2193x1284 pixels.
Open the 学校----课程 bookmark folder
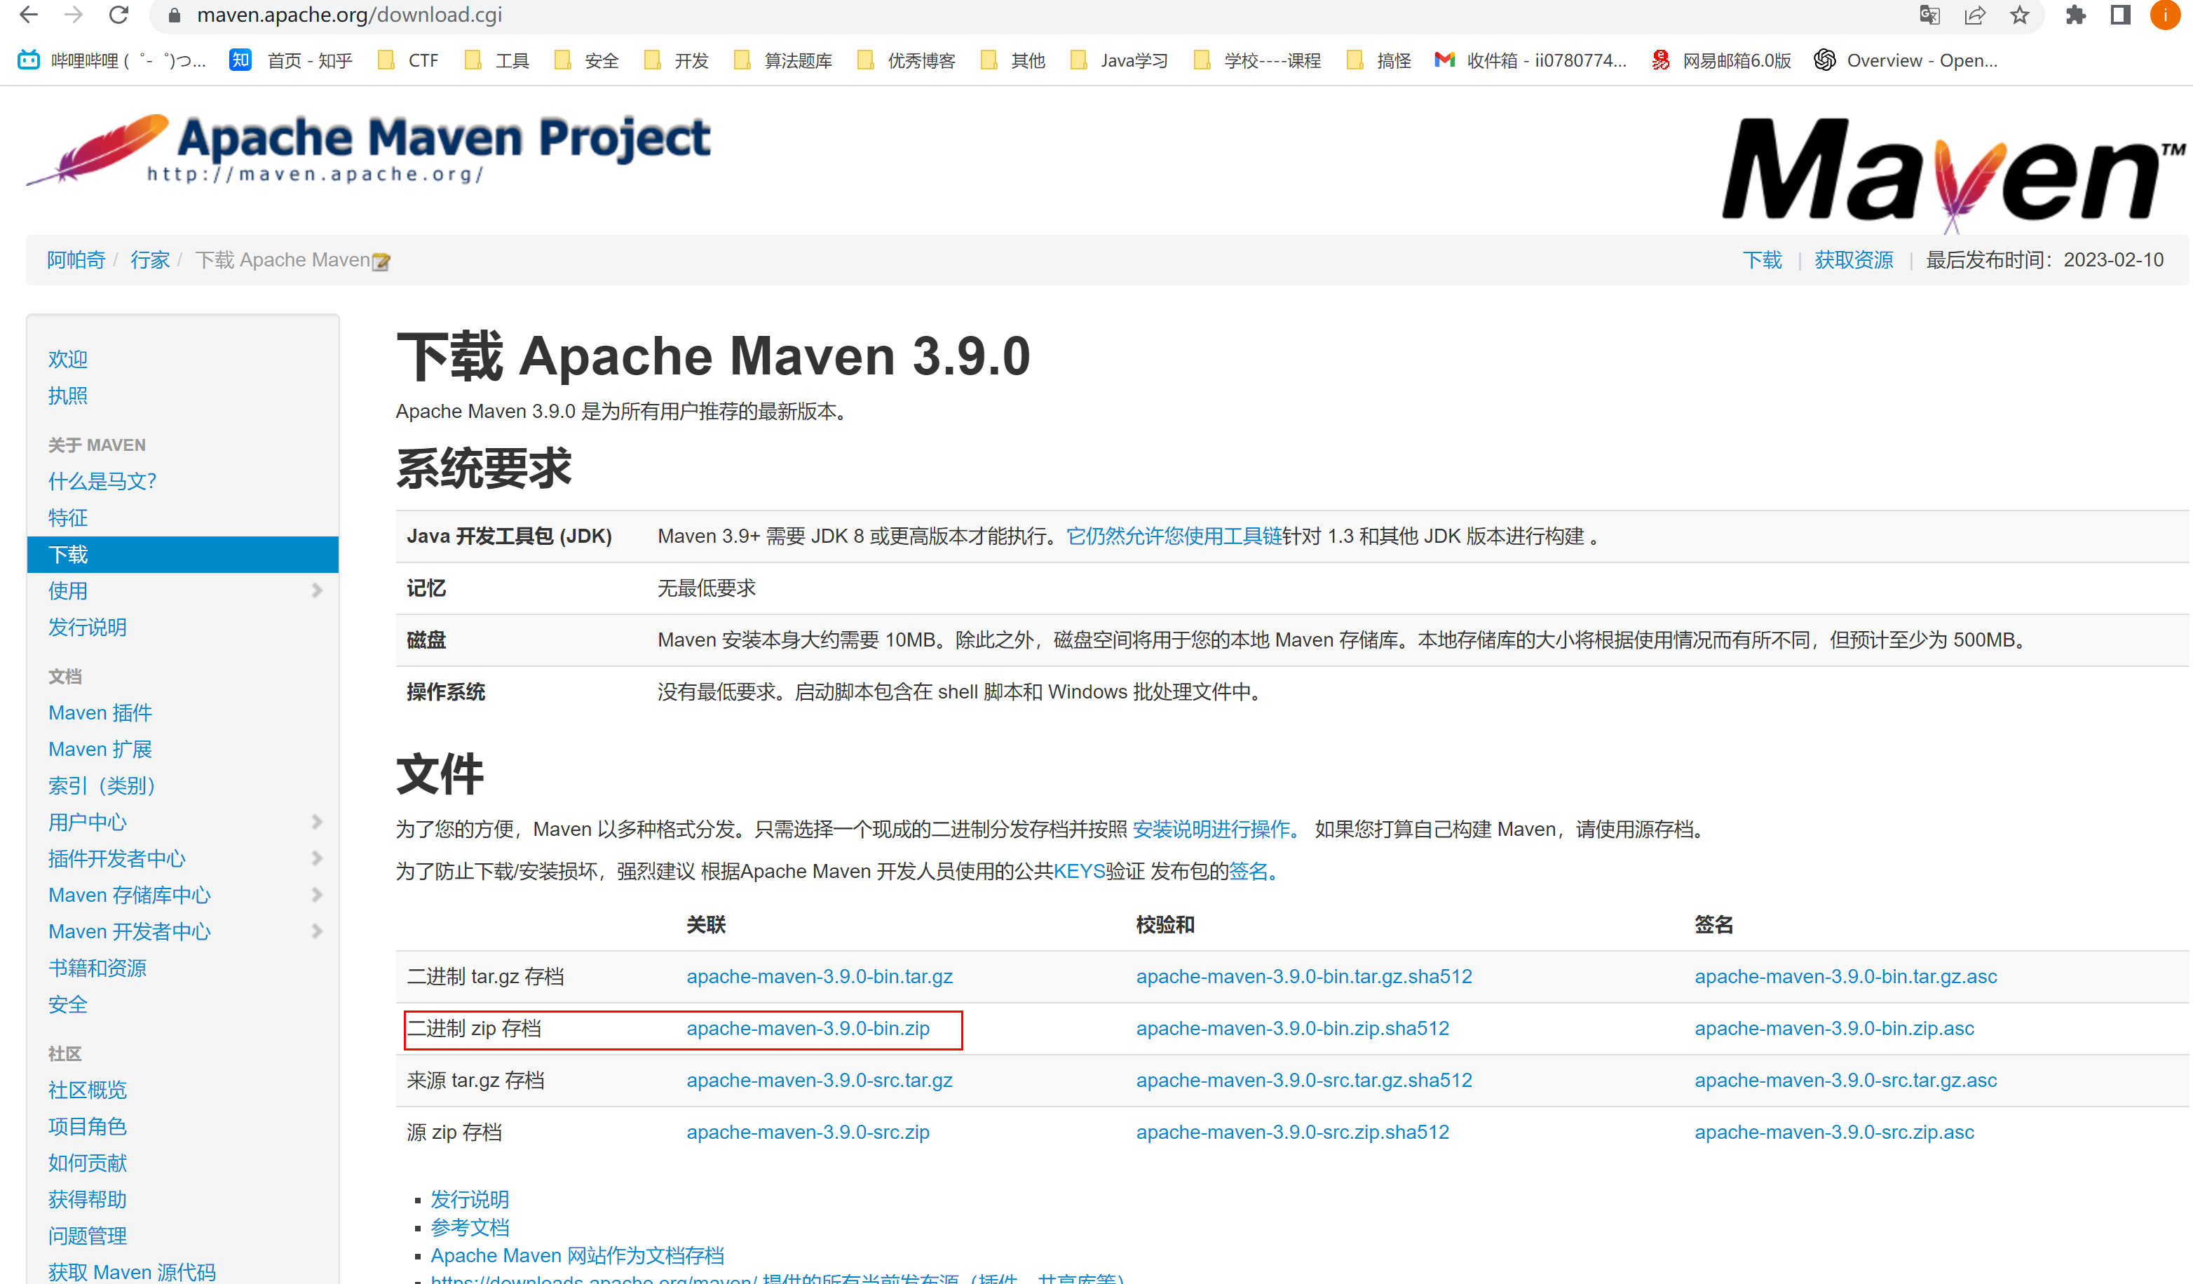pos(1256,60)
